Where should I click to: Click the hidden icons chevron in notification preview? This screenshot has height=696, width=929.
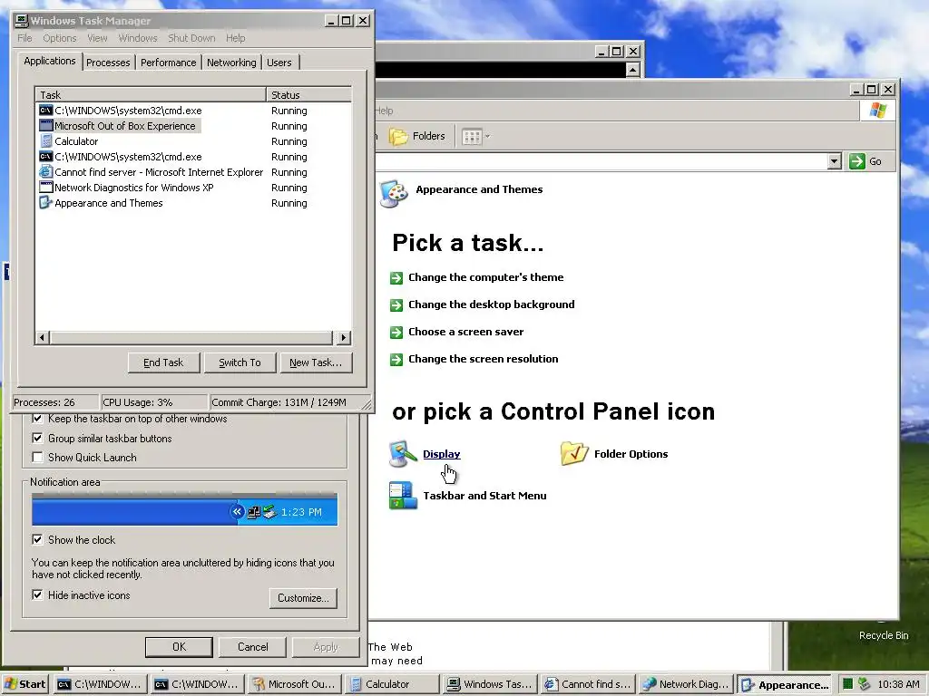tap(237, 511)
